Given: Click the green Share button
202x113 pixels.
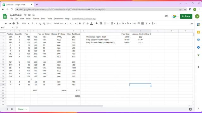Looking at the screenshot, I should coord(186,16).
